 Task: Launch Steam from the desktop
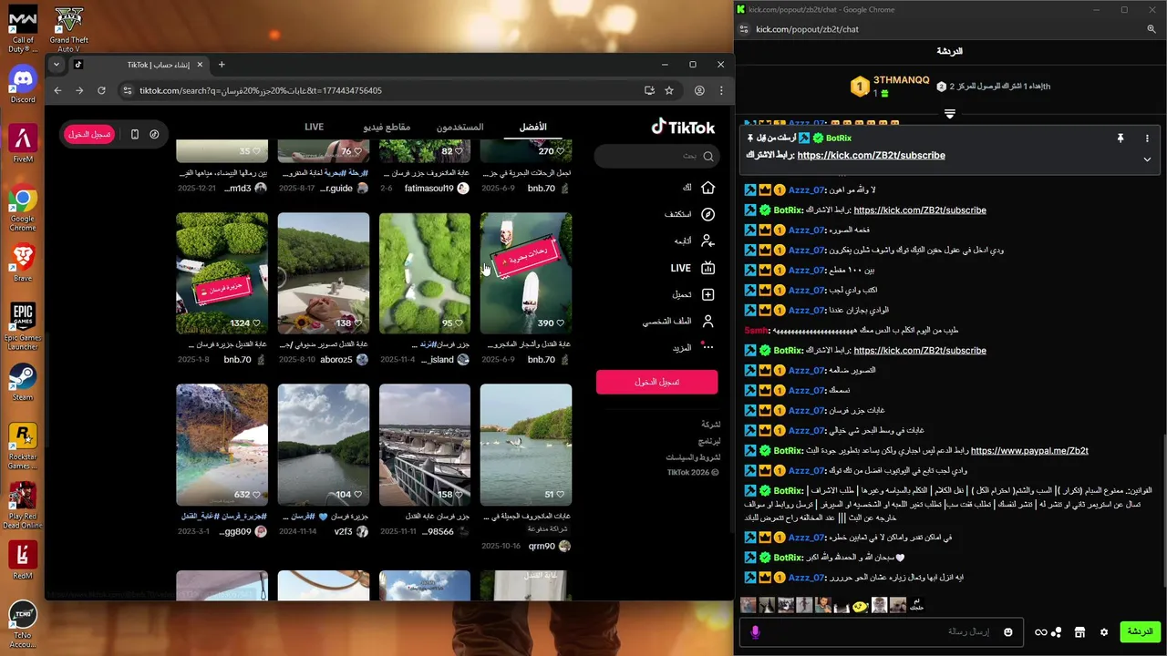(23, 382)
